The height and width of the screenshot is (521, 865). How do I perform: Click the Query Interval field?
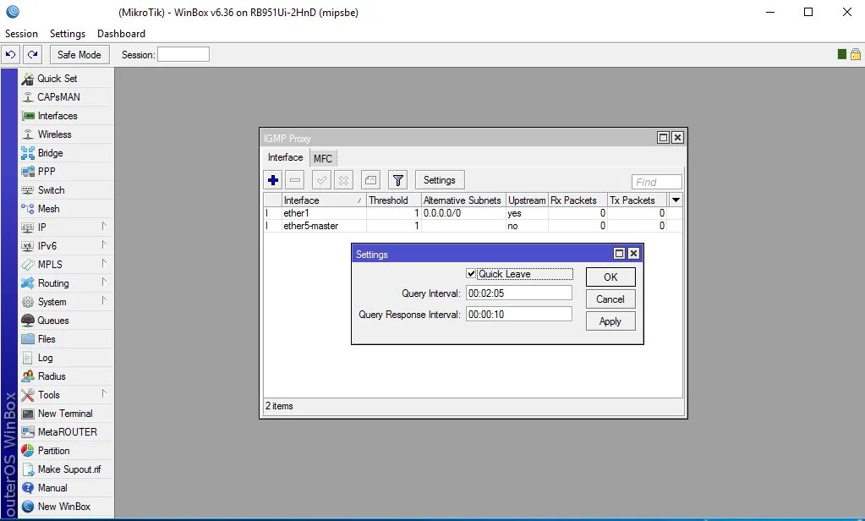pos(519,293)
